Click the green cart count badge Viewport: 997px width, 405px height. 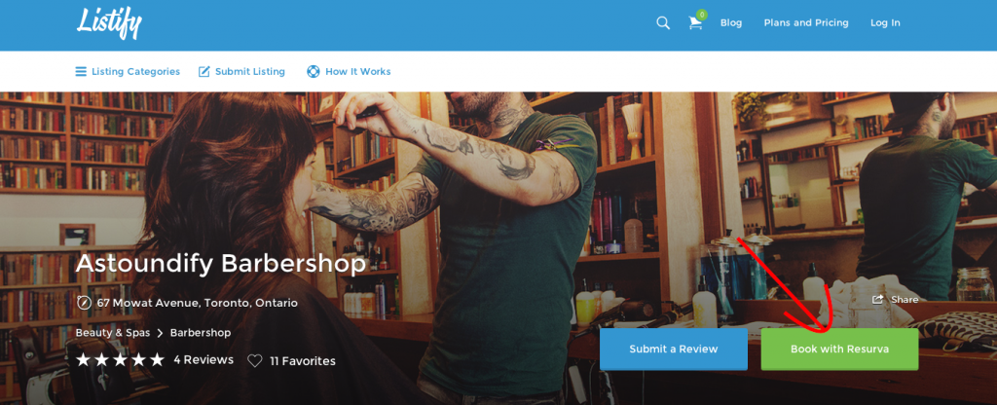701,15
